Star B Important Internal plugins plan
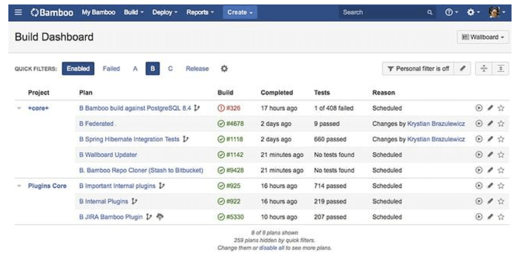Image resolution: width=516 pixels, height=263 pixels. 501,186
